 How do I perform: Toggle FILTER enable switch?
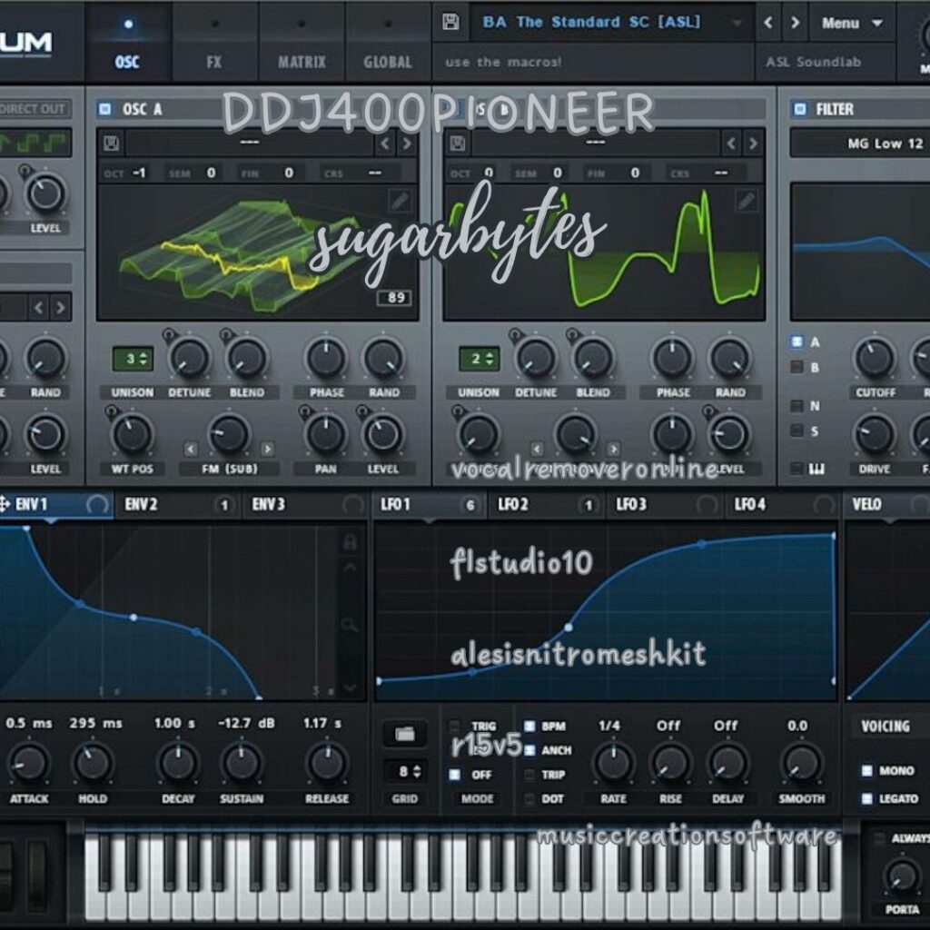coord(799,109)
